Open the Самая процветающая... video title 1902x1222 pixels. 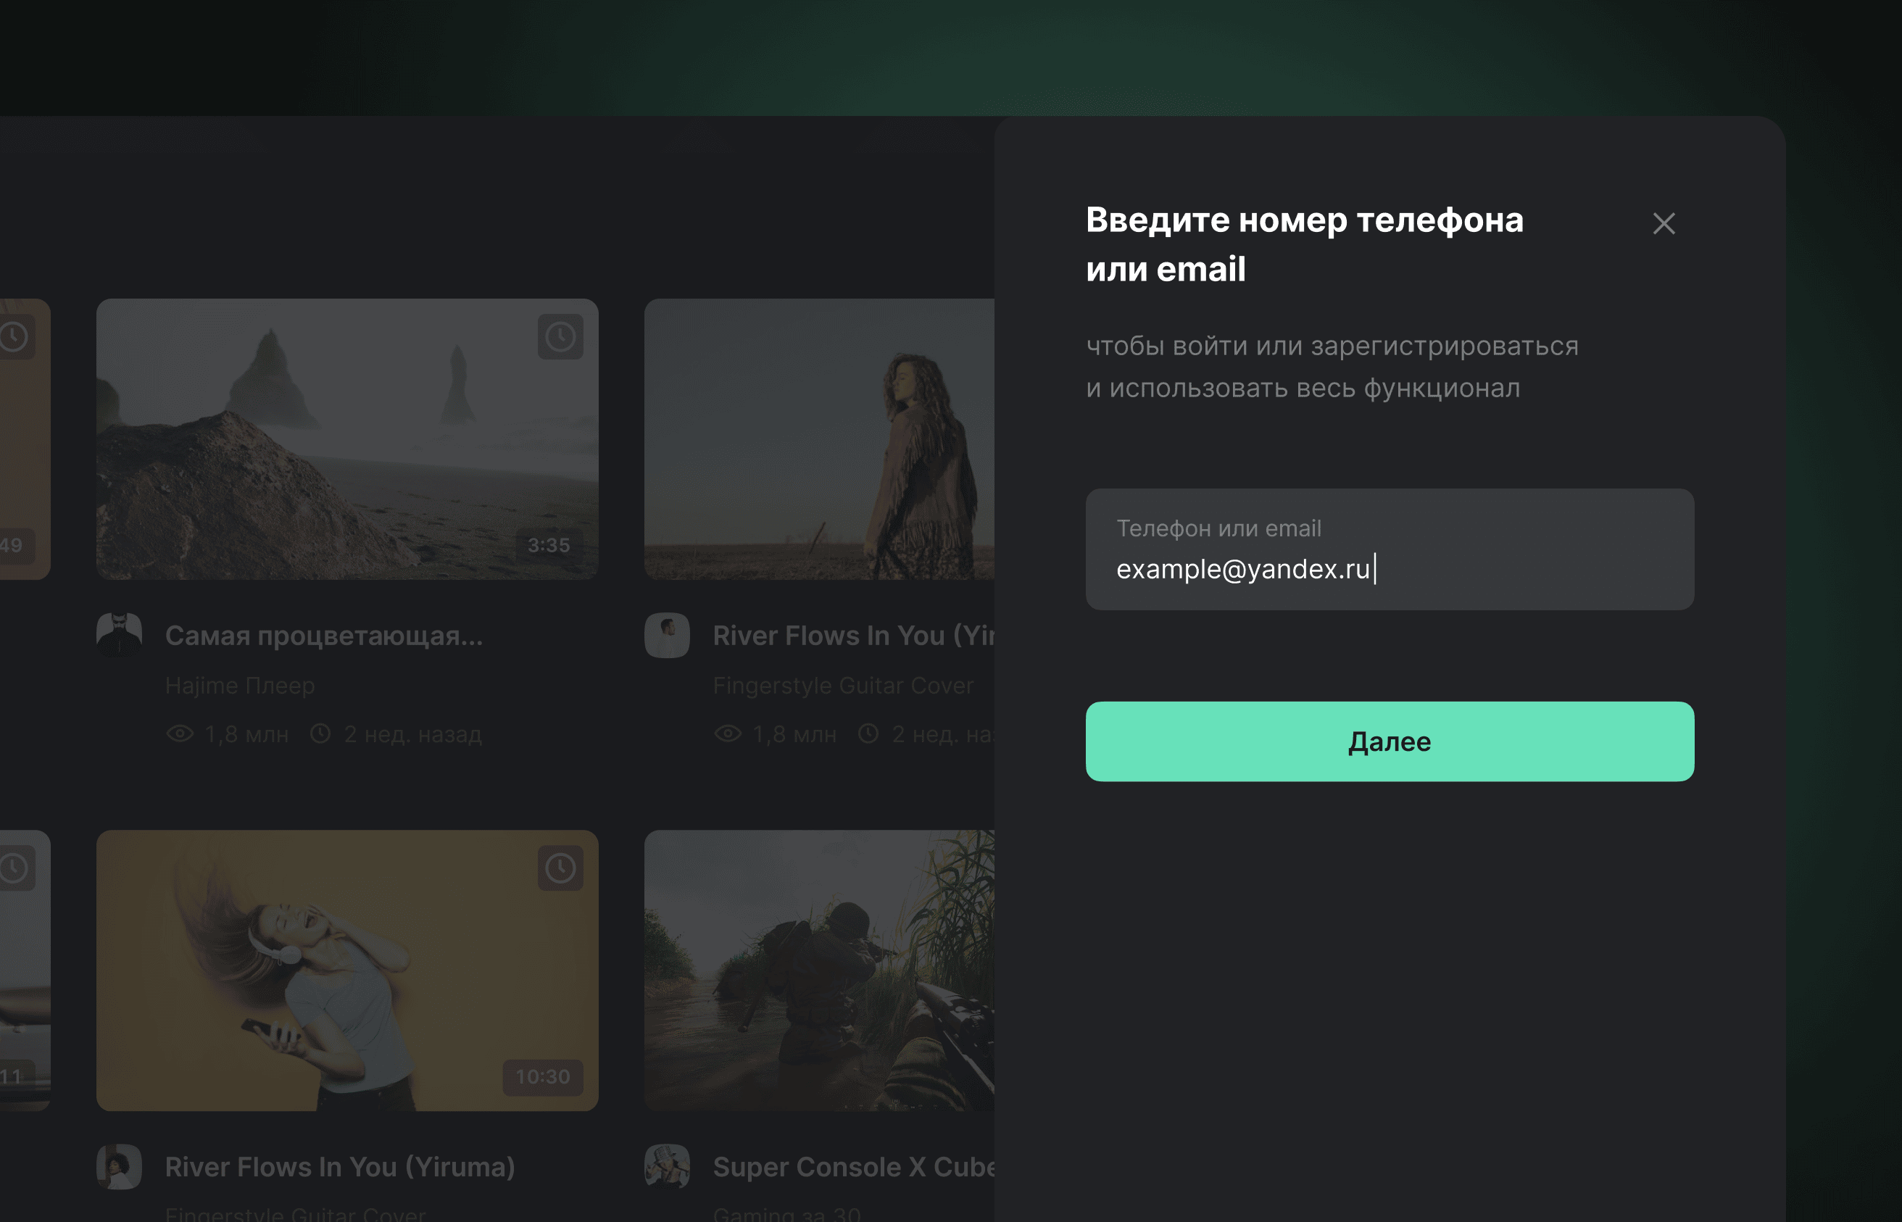pos(324,636)
